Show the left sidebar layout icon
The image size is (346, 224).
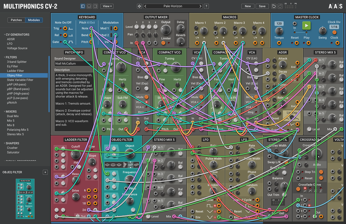(83, 6)
